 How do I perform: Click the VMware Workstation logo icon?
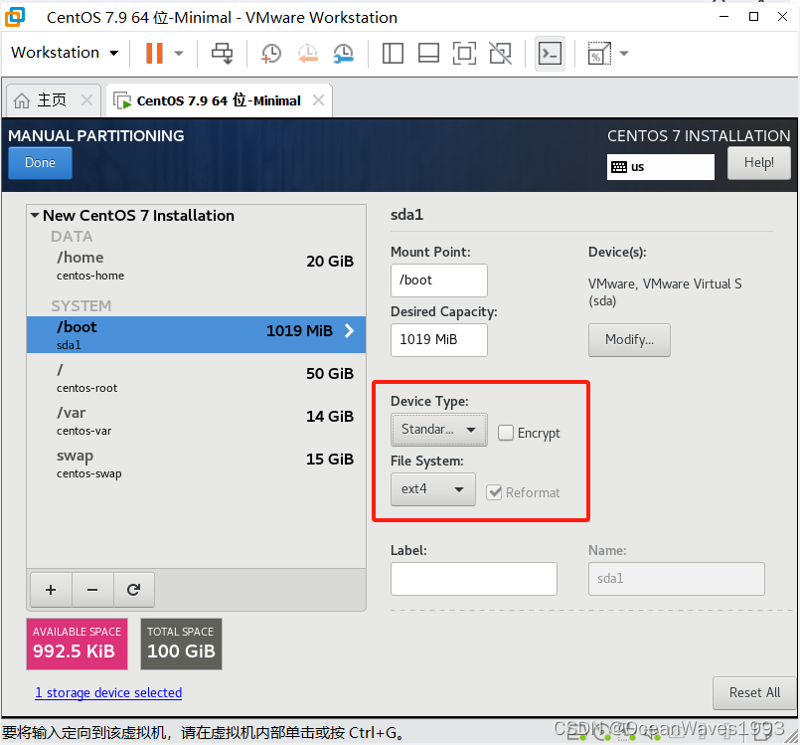pos(15,17)
